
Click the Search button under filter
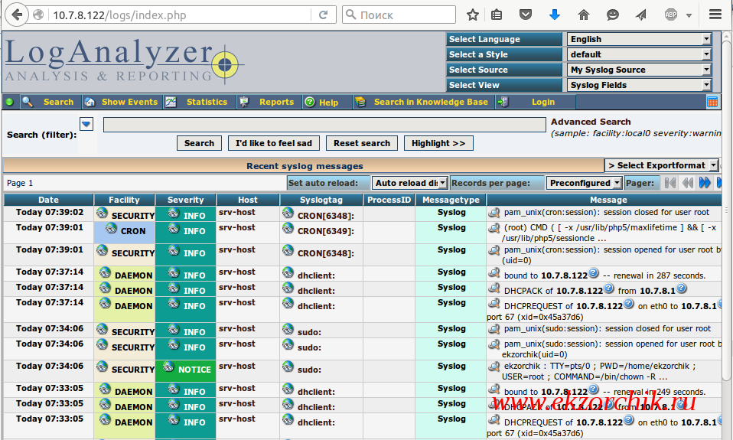(x=199, y=143)
